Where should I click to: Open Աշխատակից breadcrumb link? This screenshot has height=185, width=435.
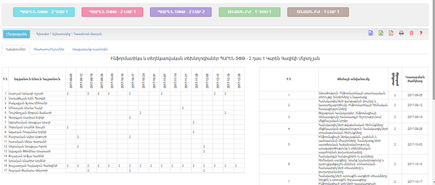pos(61,34)
